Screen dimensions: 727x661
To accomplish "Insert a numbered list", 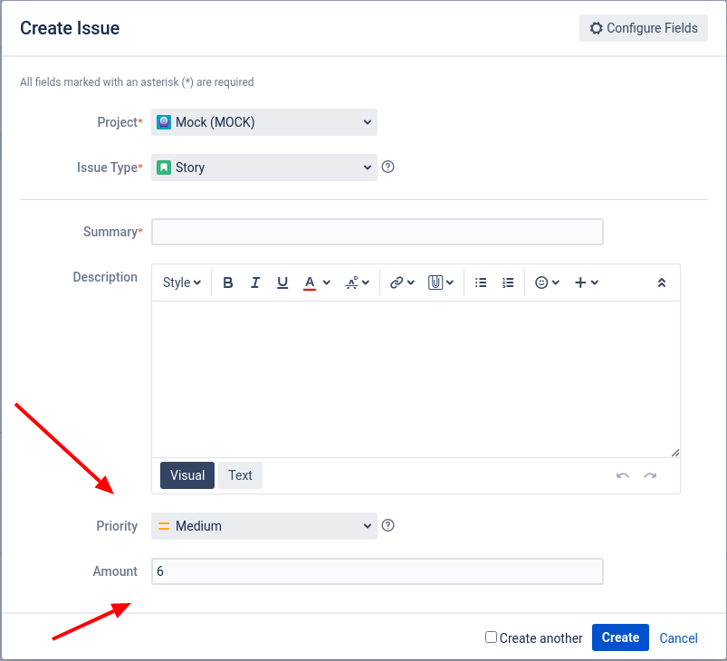I will pyautogui.click(x=508, y=283).
